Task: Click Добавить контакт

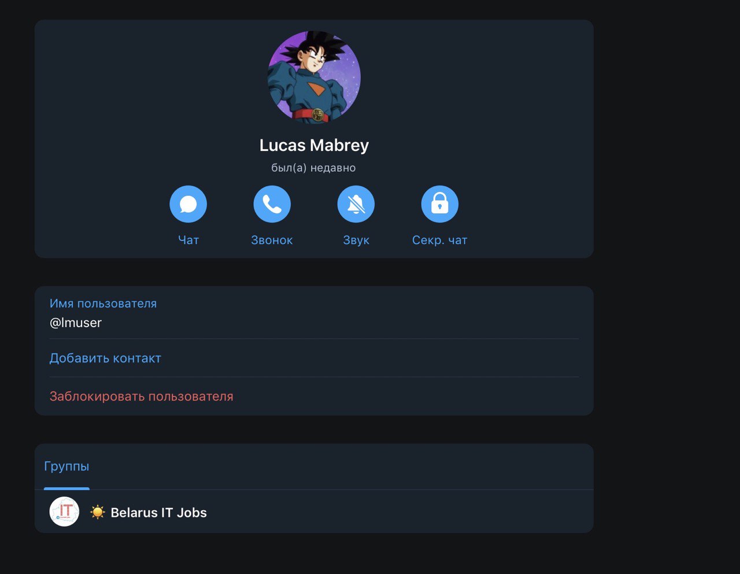Action: [x=105, y=358]
